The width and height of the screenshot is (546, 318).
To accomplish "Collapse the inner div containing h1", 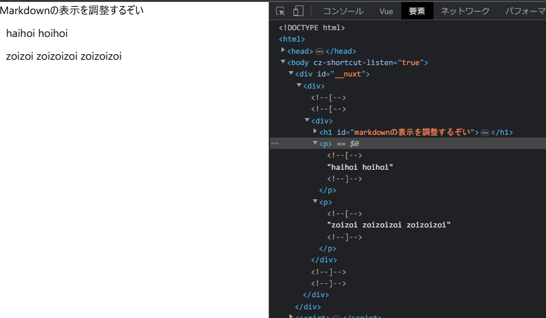I will click(307, 120).
